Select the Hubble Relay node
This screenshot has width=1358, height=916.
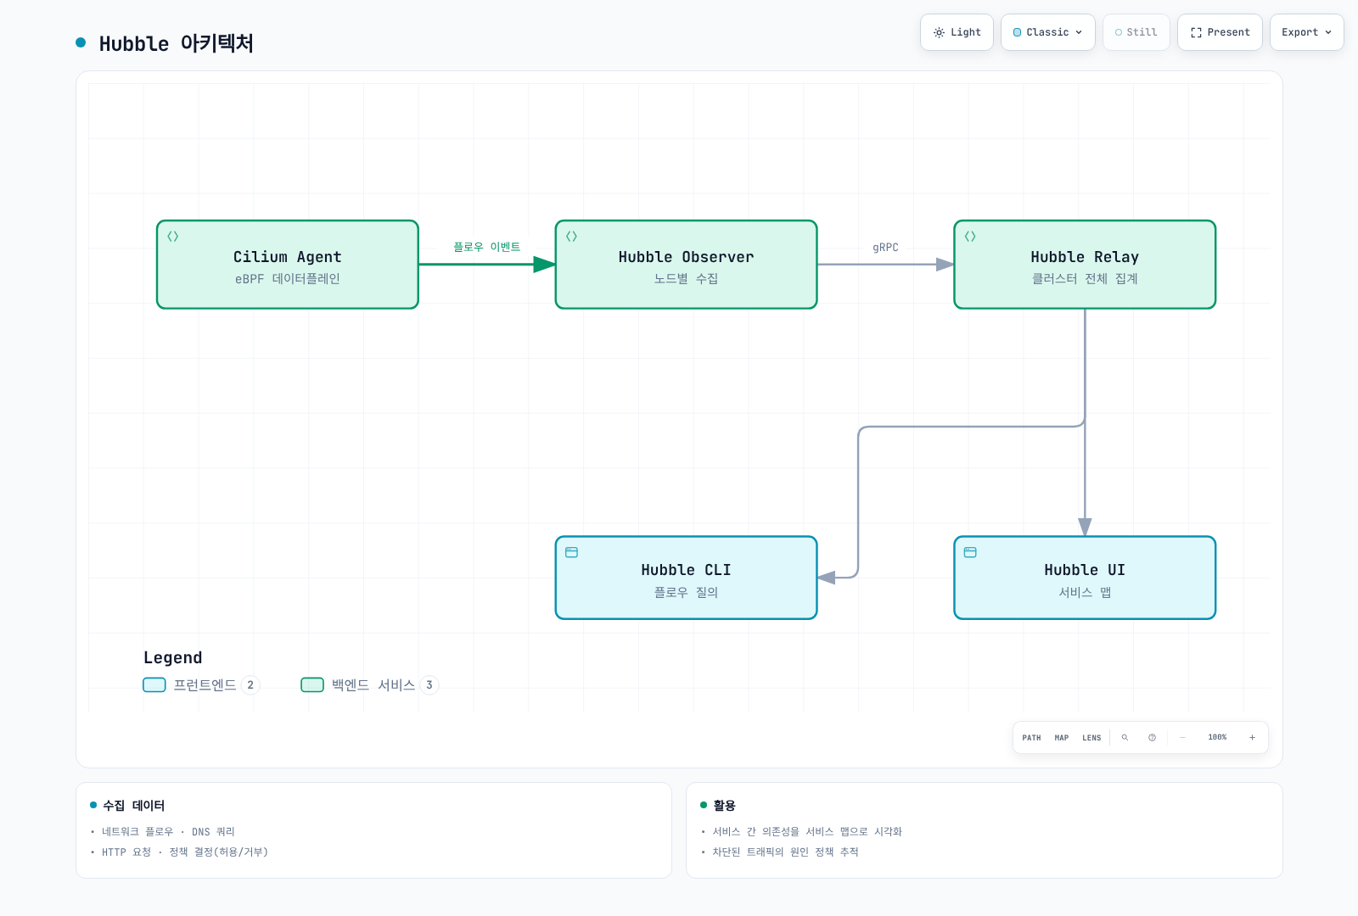(x=1085, y=265)
